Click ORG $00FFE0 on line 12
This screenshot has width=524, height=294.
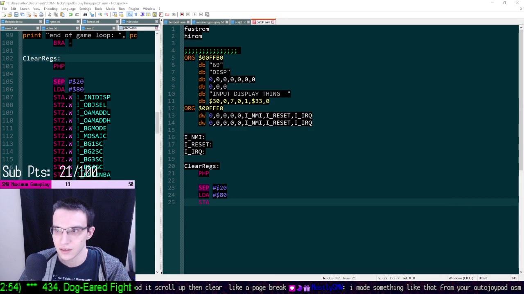203,108
